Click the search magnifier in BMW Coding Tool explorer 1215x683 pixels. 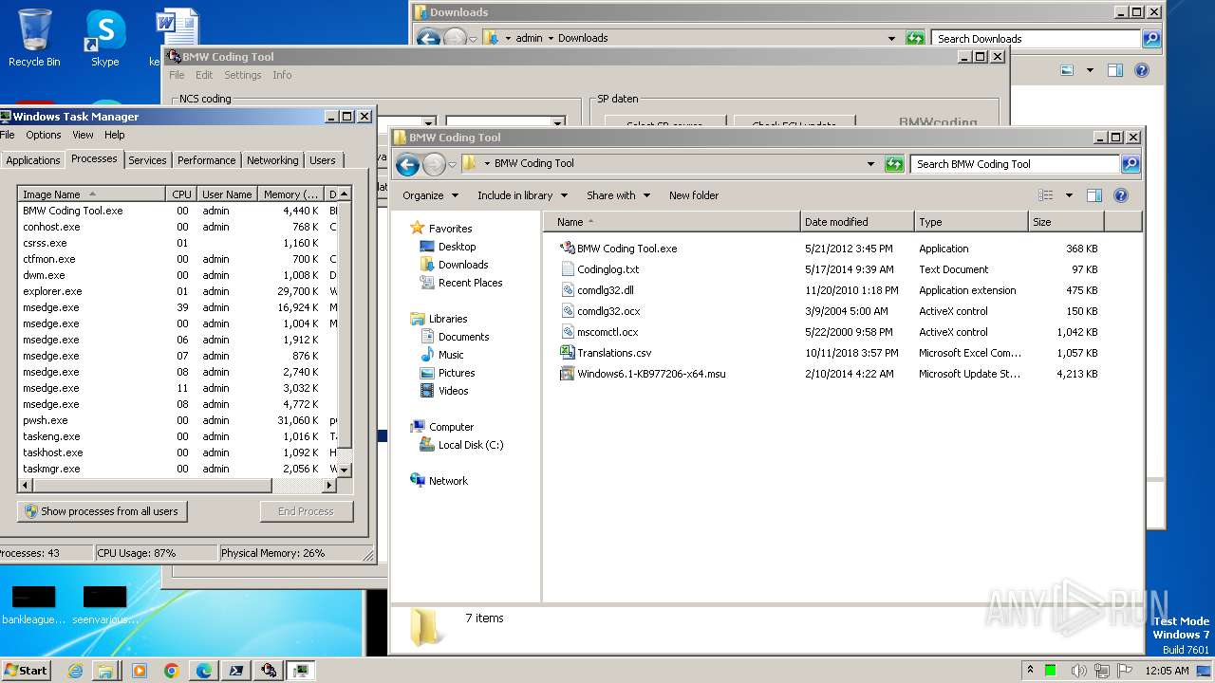point(1130,164)
